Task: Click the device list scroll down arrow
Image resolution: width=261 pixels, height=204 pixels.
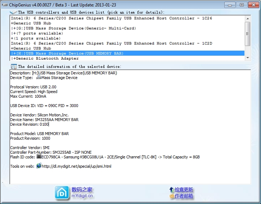Action: point(248,58)
